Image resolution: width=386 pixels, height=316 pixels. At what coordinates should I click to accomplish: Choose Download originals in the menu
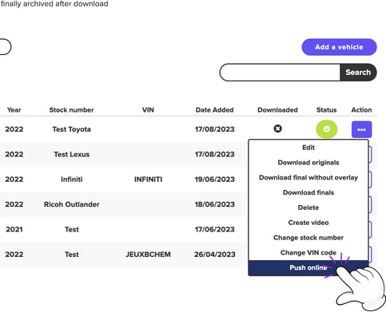[308, 163]
